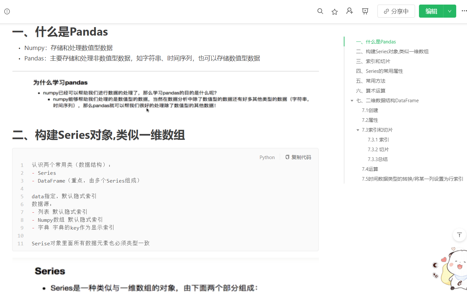Open the search magnifier icon
Viewport: 467px width, 294px height.
pyautogui.click(x=320, y=11)
